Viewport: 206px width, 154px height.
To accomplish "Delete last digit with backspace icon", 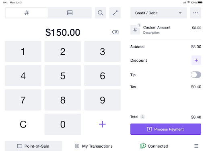I will click(x=115, y=32).
